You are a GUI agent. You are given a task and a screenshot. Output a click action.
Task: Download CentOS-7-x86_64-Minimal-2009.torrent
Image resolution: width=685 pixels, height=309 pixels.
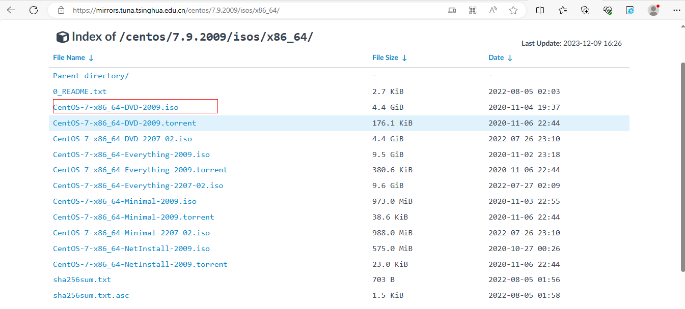pyautogui.click(x=133, y=217)
